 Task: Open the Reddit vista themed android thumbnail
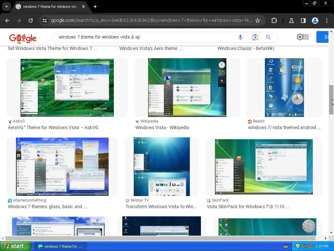click(x=284, y=88)
